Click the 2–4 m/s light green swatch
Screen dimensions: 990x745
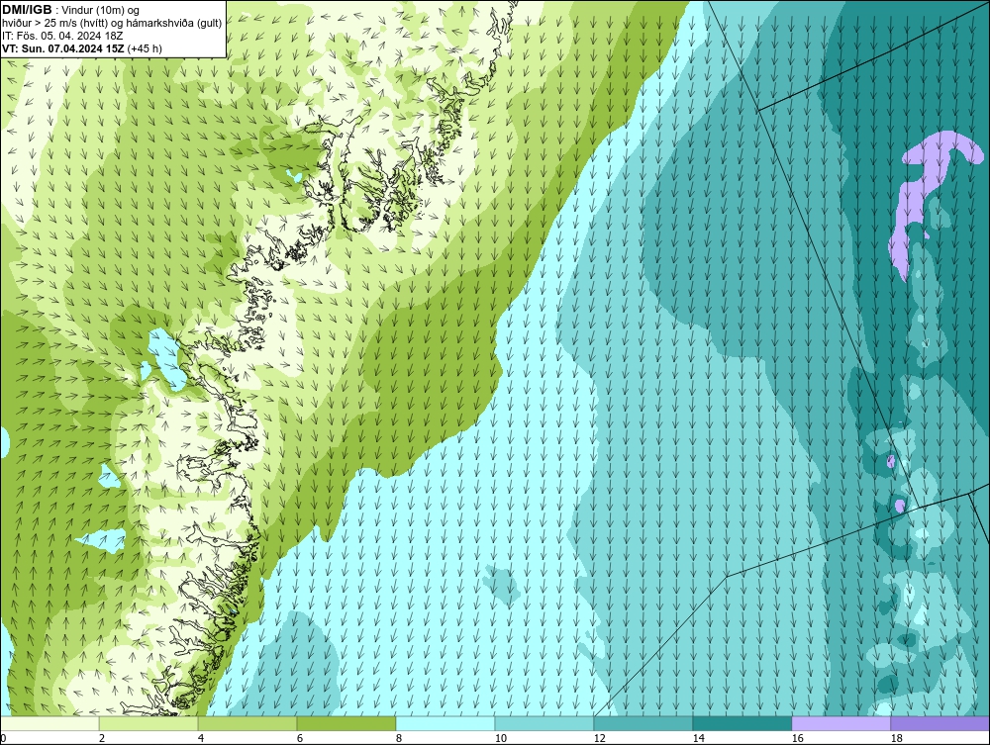[148, 723]
